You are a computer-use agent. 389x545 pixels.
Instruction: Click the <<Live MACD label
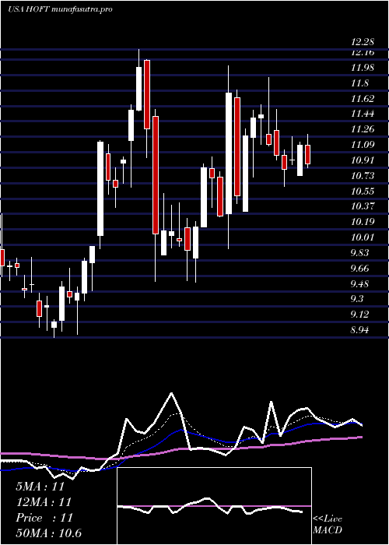[x=328, y=525]
